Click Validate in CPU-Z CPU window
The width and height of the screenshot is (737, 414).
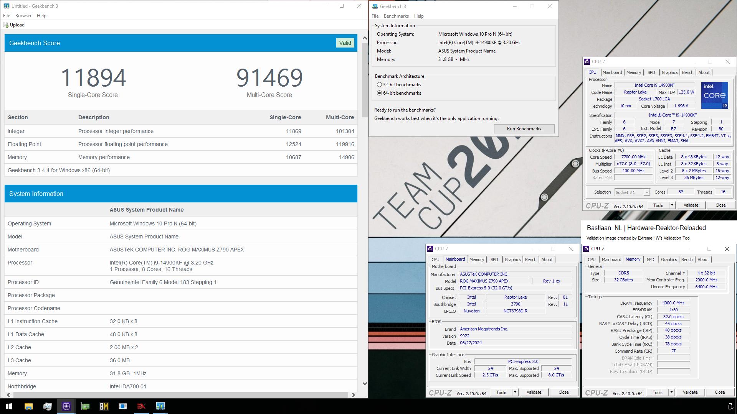[x=691, y=205]
